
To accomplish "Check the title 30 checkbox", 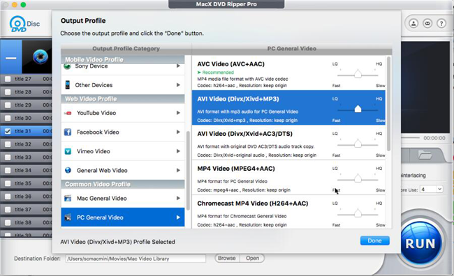I will point(8,118).
